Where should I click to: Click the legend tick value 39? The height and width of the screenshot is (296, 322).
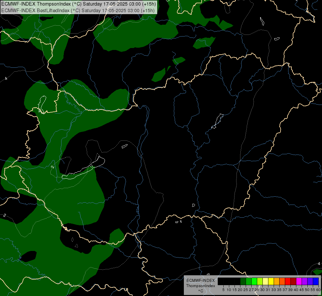[290, 290]
